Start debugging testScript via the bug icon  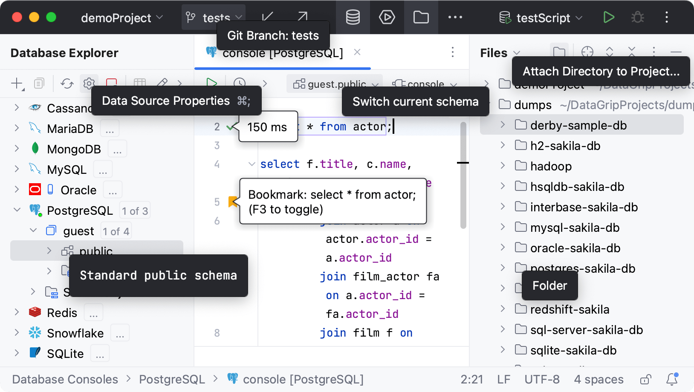coord(637,17)
